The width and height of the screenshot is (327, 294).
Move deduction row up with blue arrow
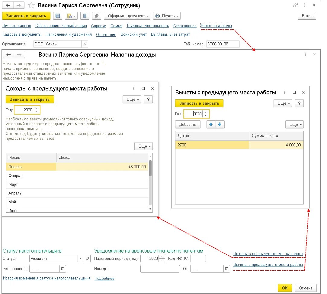coord(211,125)
